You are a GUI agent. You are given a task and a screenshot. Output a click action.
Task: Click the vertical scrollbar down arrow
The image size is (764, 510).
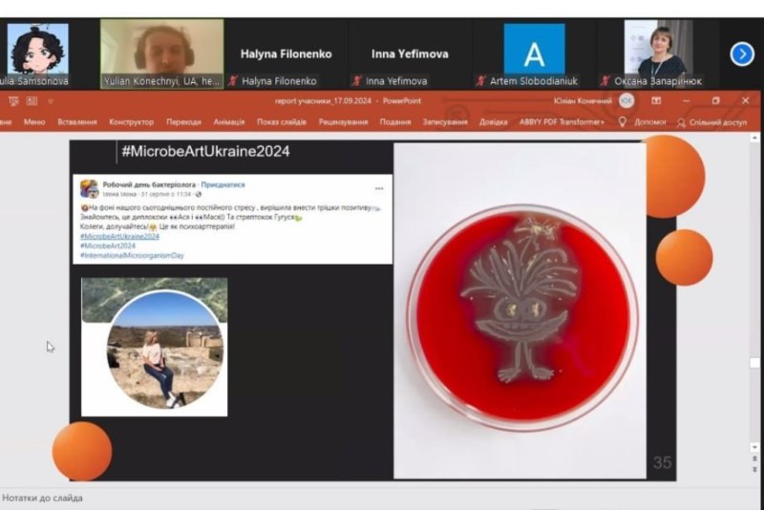(x=754, y=447)
